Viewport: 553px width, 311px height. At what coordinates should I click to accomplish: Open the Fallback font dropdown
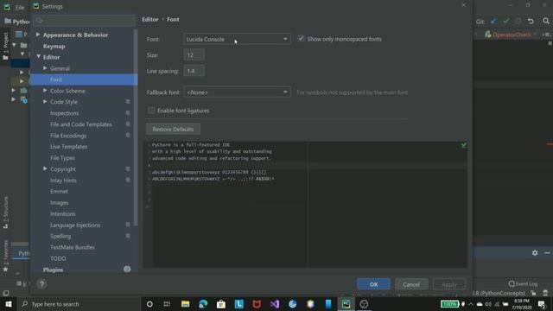(x=237, y=92)
